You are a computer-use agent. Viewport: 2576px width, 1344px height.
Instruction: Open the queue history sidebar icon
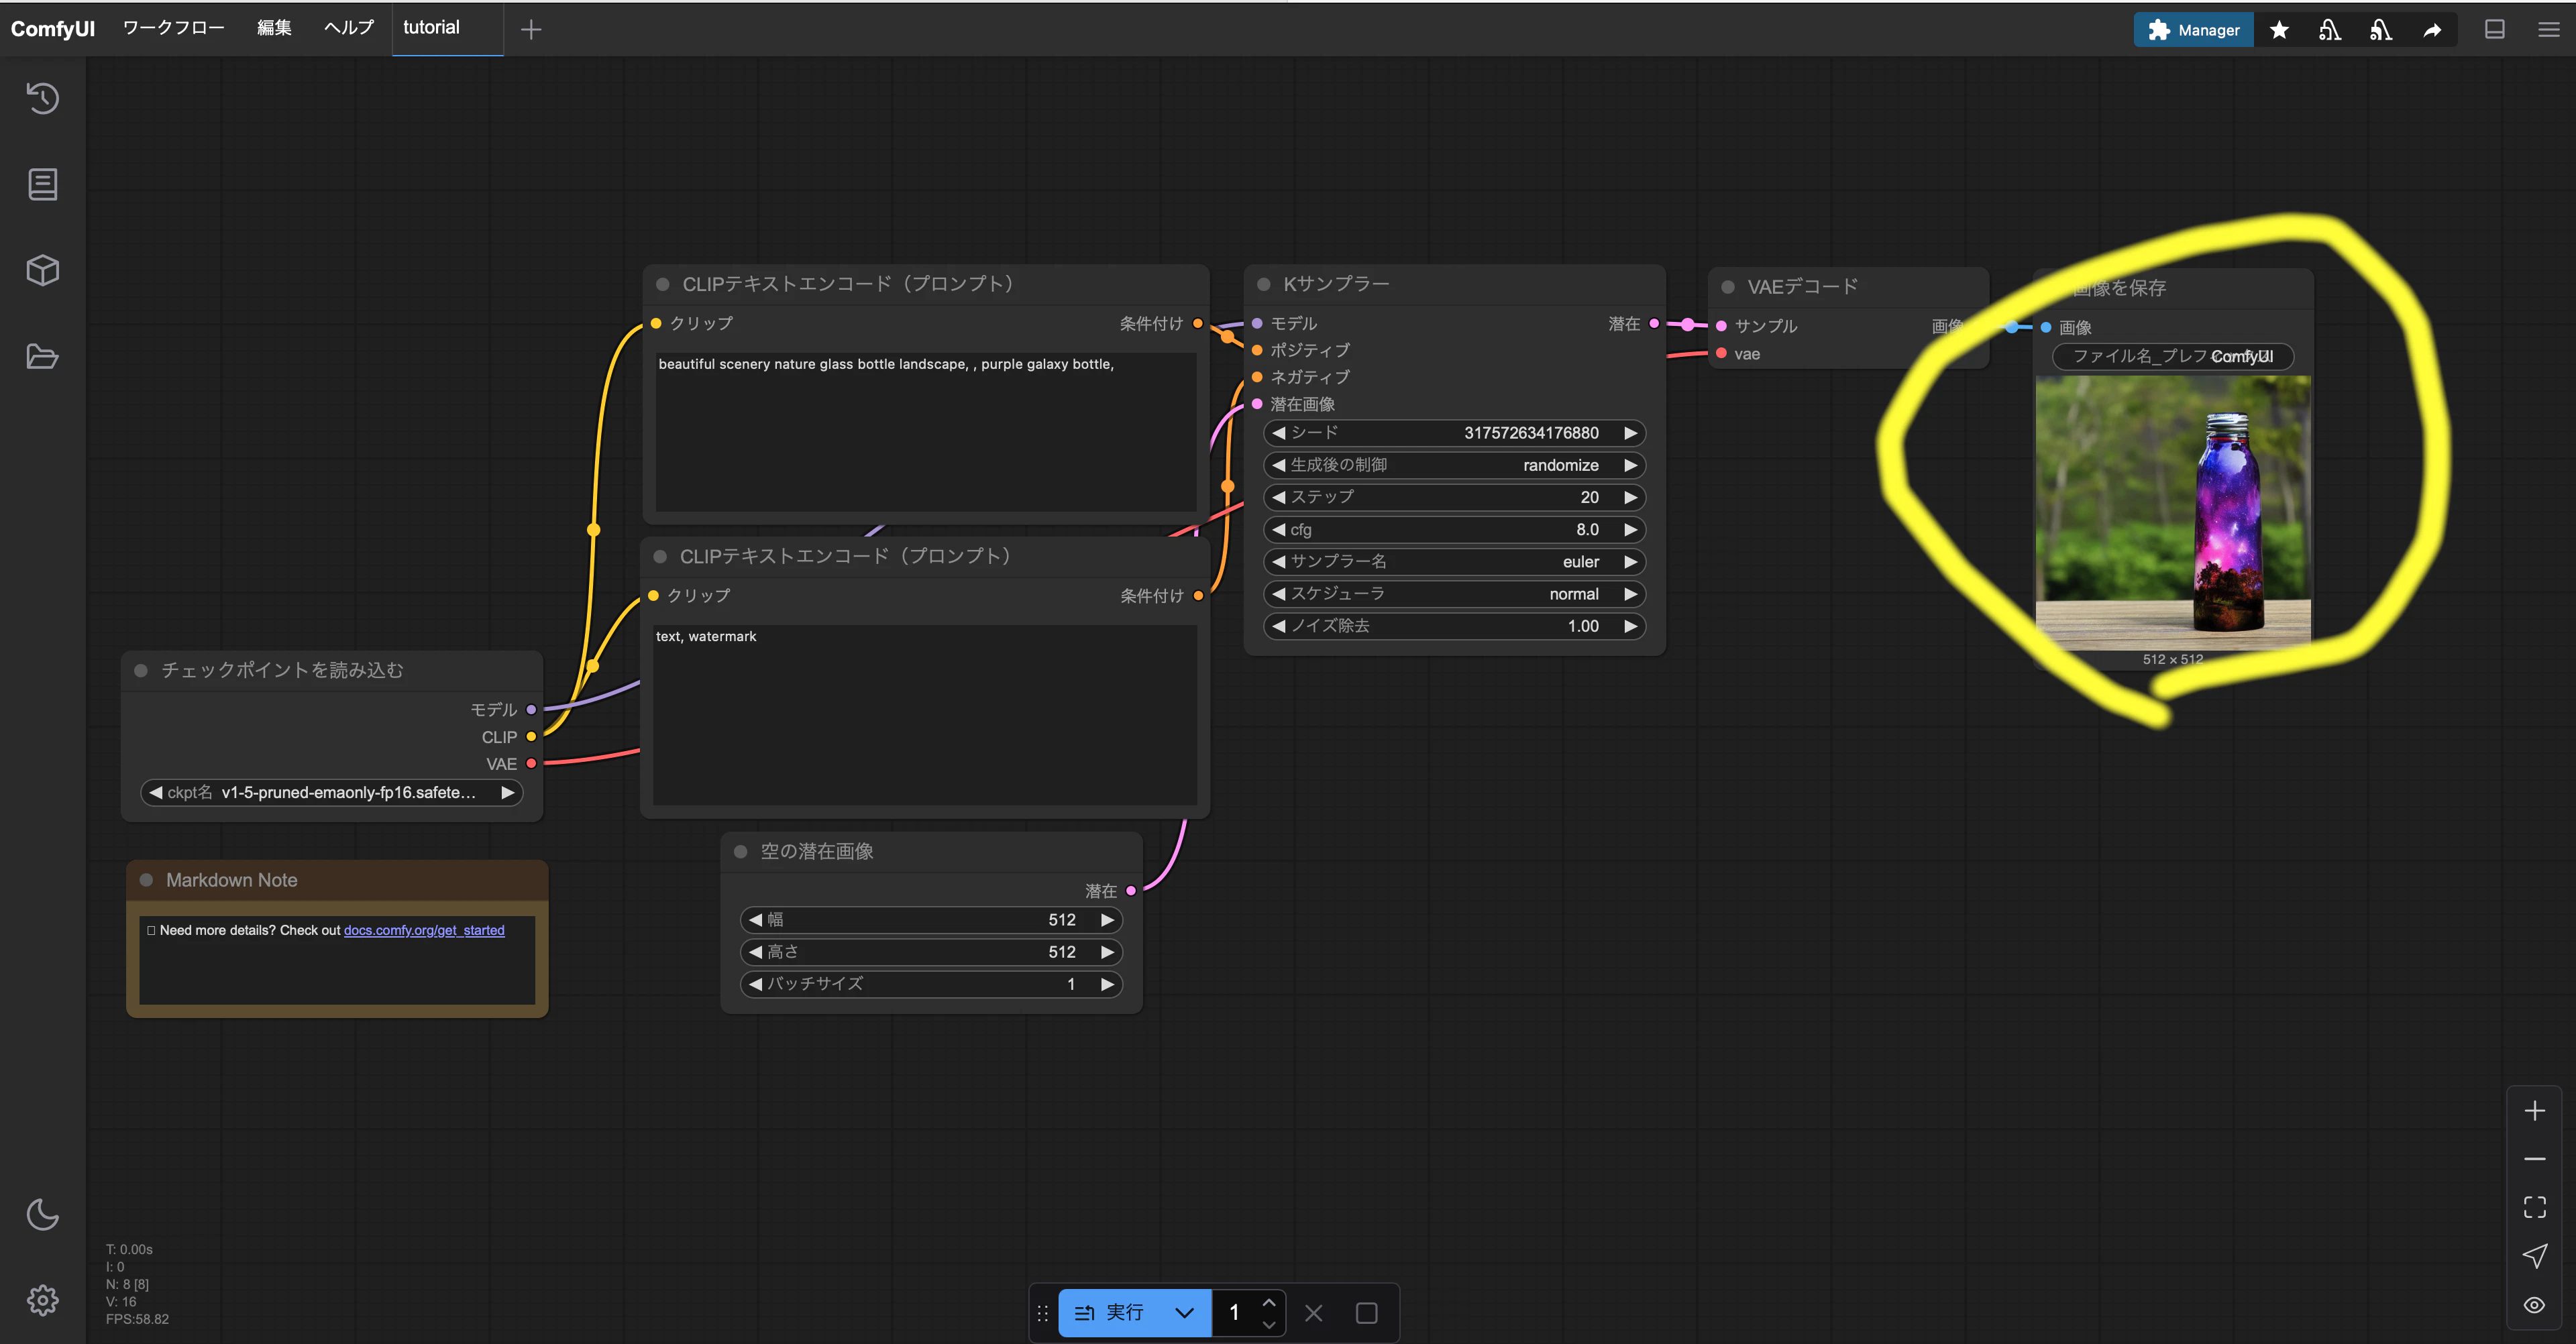[42, 98]
